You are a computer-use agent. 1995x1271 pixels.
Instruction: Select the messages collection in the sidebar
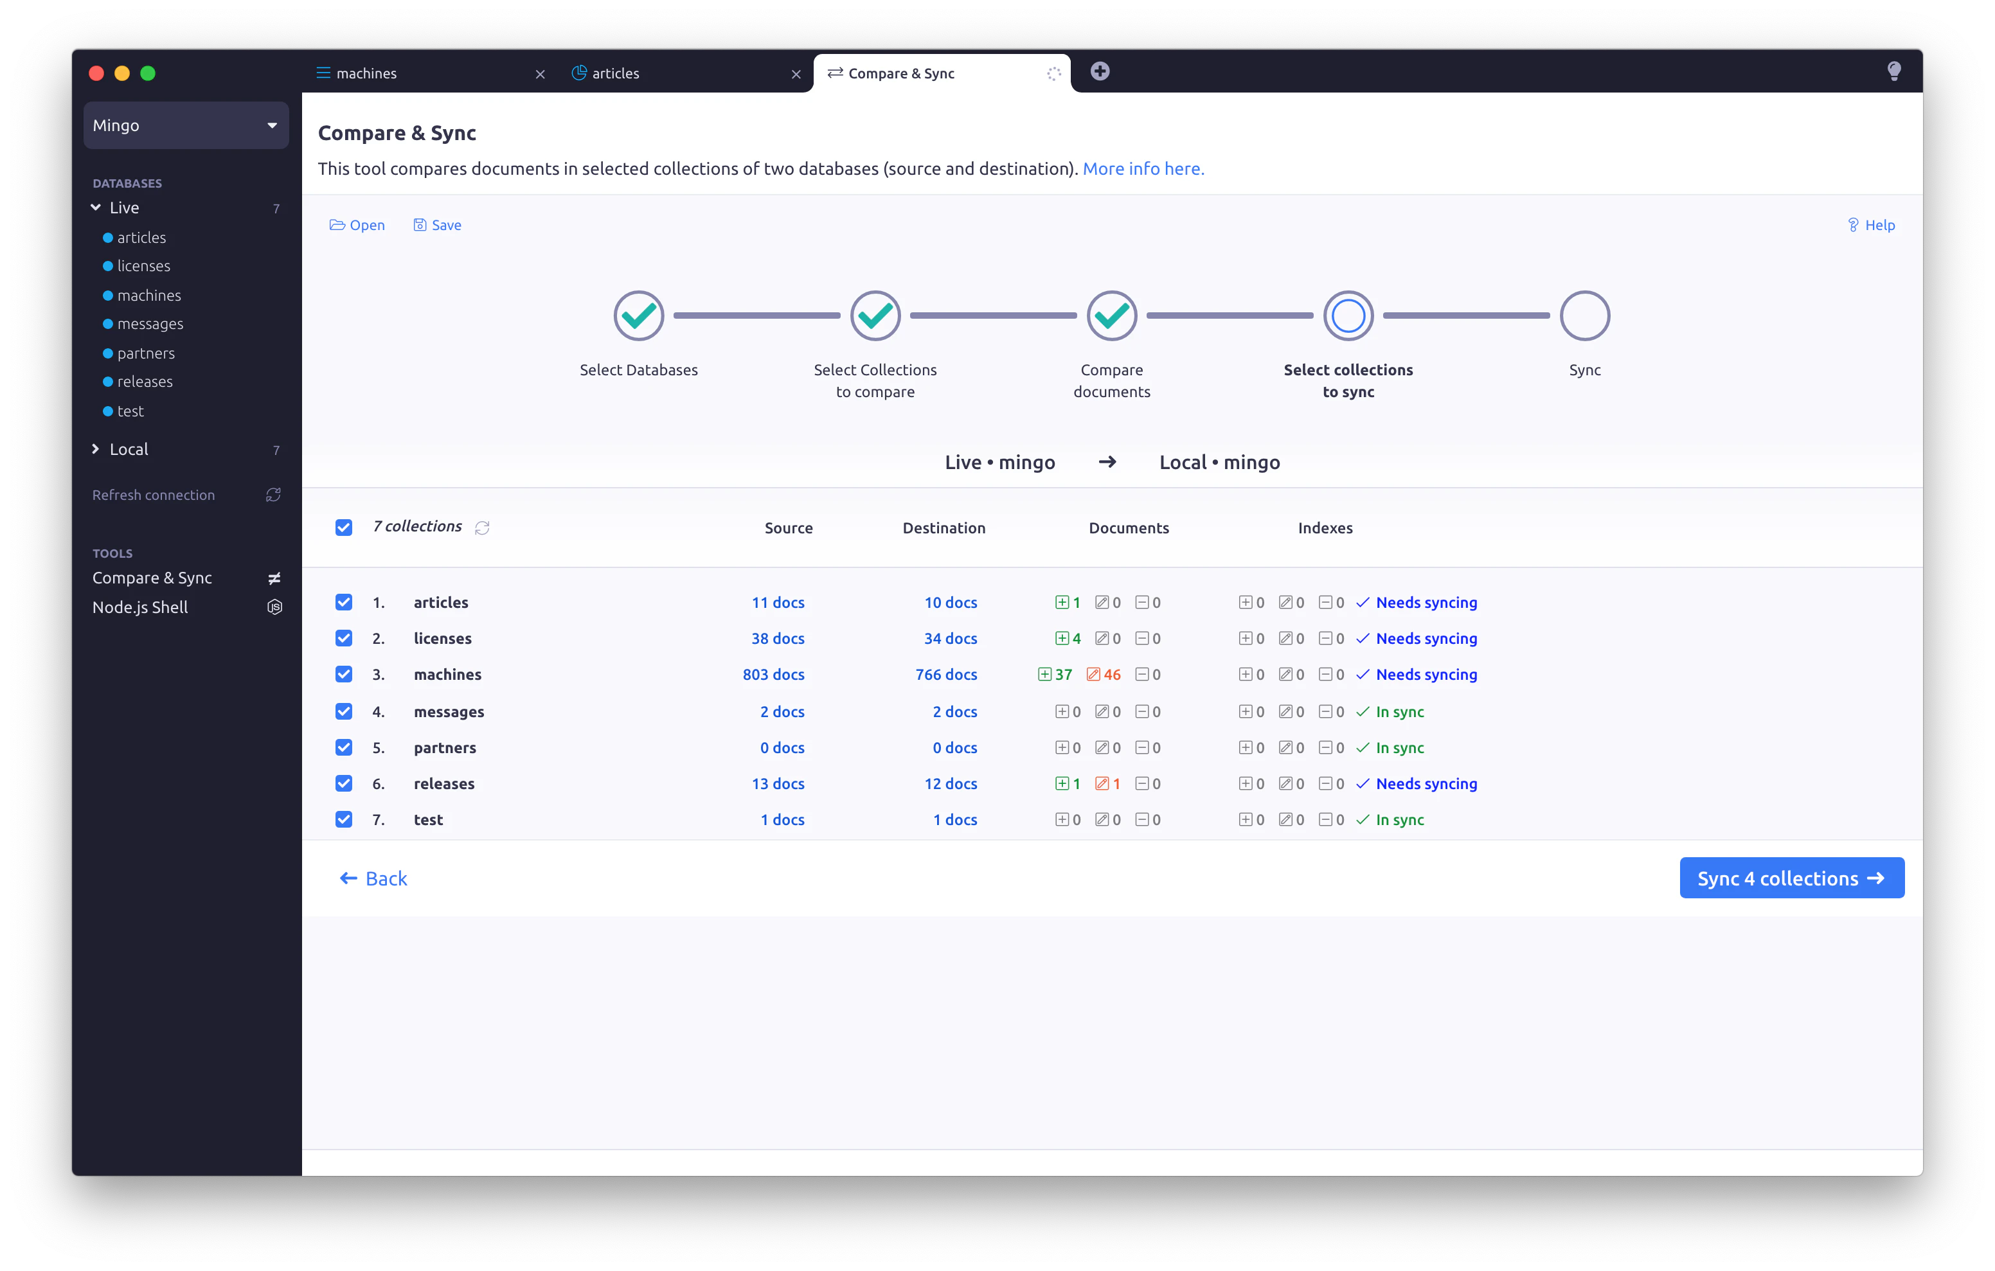[x=150, y=324]
